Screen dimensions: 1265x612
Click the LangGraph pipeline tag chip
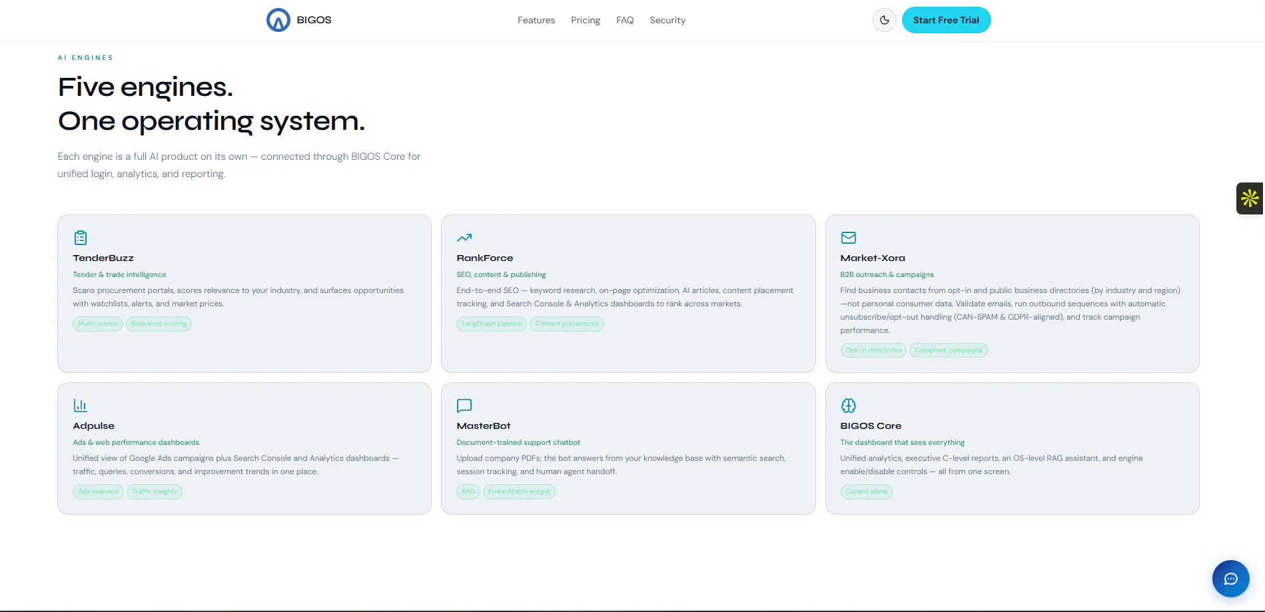(492, 324)
